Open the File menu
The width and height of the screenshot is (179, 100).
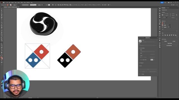7,2
